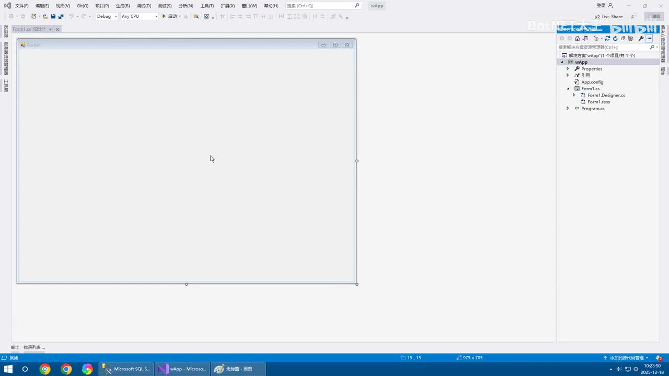This screenshot has width=669, height=376.
Task: Open the start button dropdown arrow
Action: 180,16
